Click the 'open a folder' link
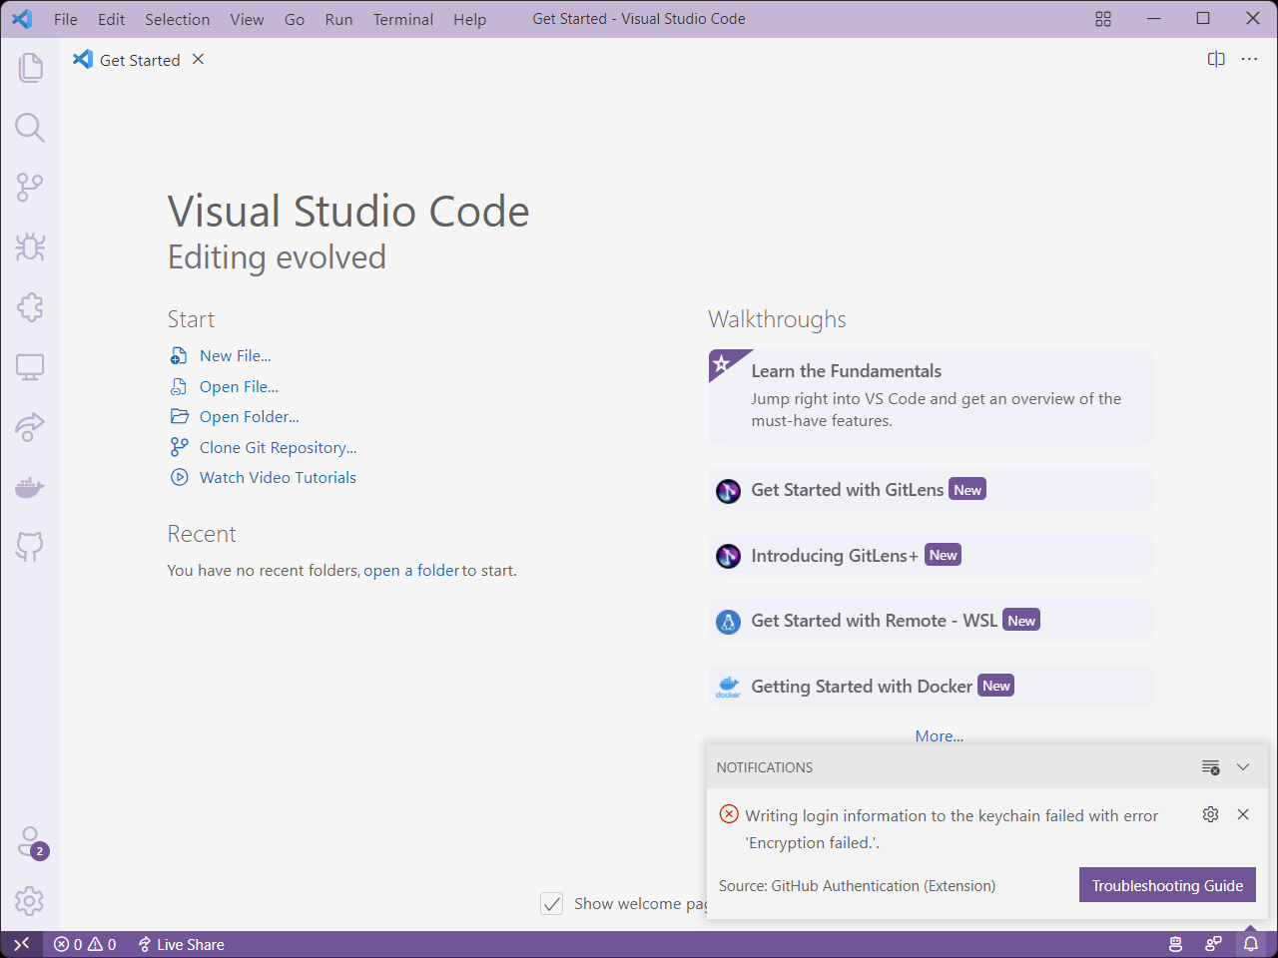Viewport: 1278px width, 958px height. click(x=411, y=571)
